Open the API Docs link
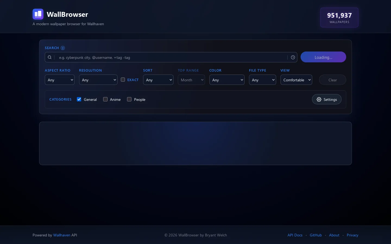This screenshot has width=391, height=244. 295,235
